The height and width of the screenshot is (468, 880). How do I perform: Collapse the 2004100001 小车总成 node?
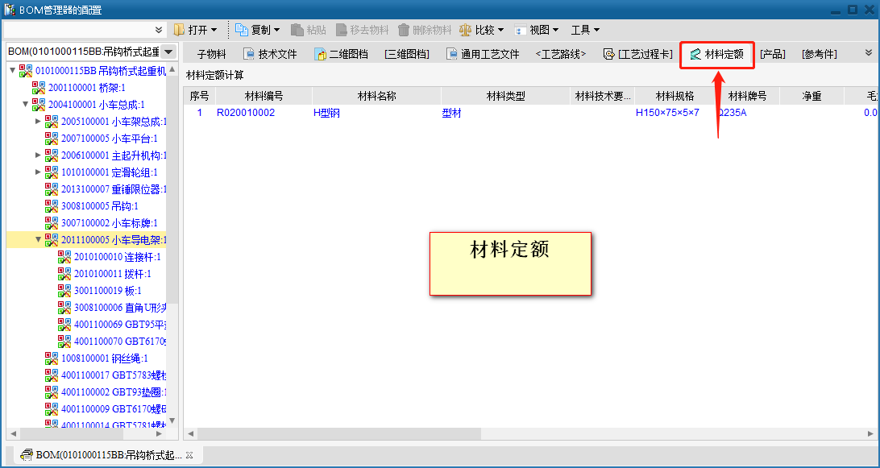click(25, 105)
